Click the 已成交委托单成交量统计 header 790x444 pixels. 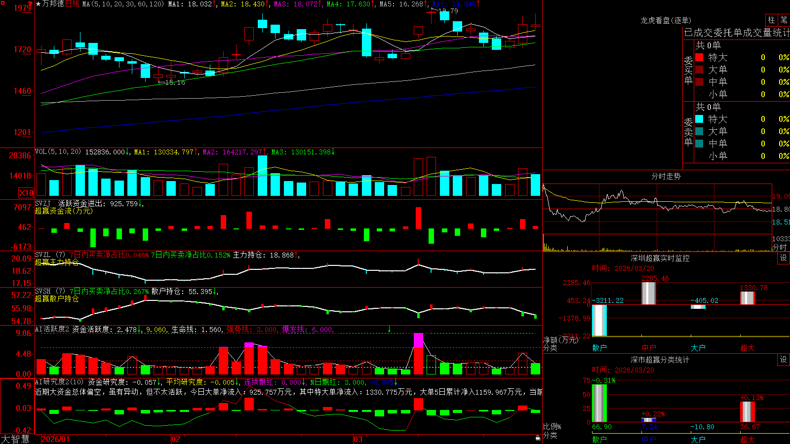click(x=737, y=33)
